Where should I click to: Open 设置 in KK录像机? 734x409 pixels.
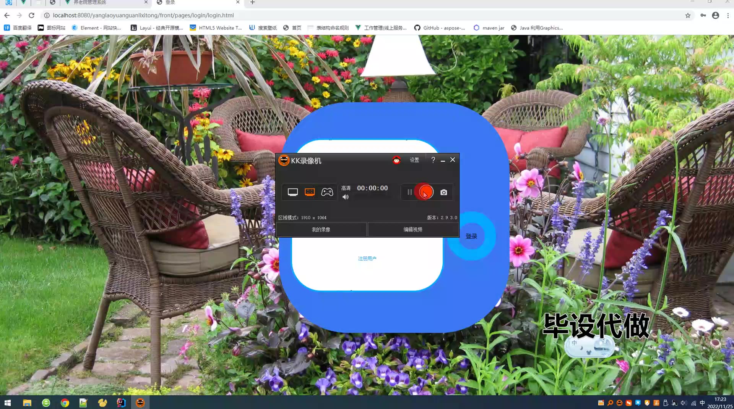[x=414, y=160]
